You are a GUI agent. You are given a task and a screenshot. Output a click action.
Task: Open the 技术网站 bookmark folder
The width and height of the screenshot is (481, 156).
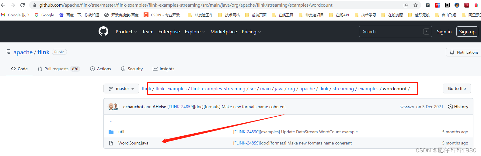pos(229,15)
